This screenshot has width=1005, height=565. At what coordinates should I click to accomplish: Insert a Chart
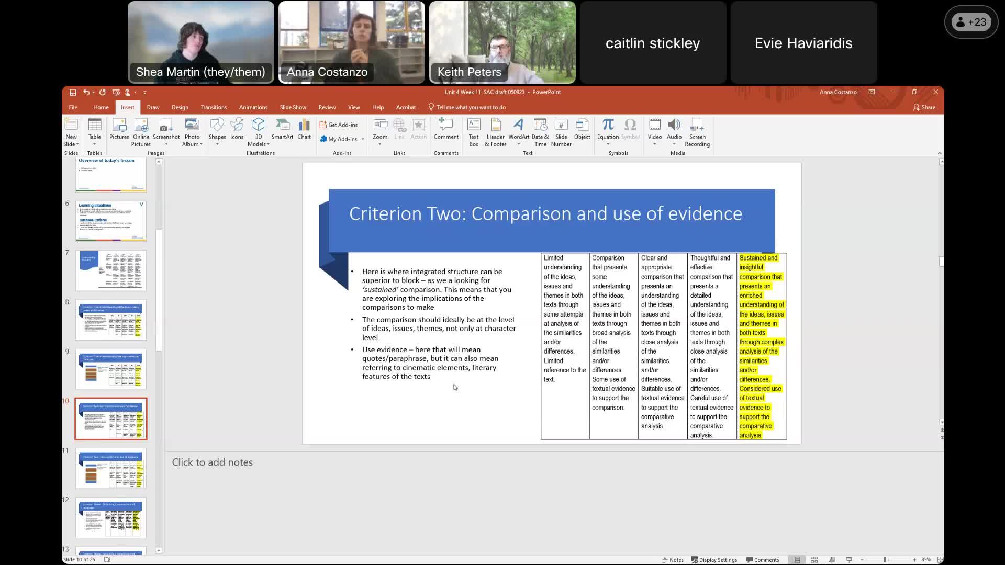pos(304,130)
